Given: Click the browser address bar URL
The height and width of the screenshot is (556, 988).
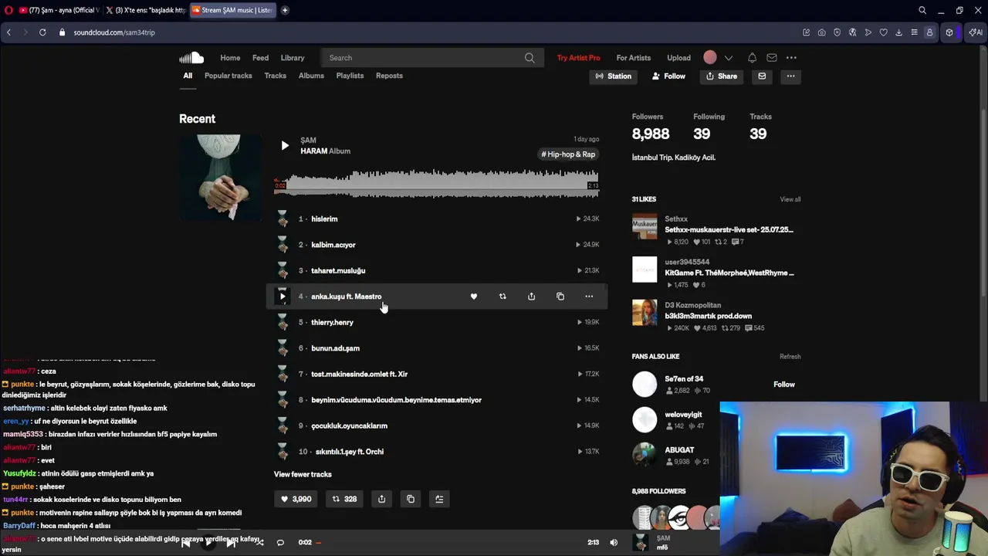Looking at the screenshot, I should pos(114,32).
